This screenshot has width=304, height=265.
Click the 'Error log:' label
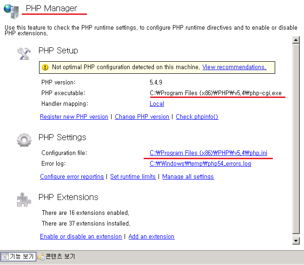click(x=53, y=163)
